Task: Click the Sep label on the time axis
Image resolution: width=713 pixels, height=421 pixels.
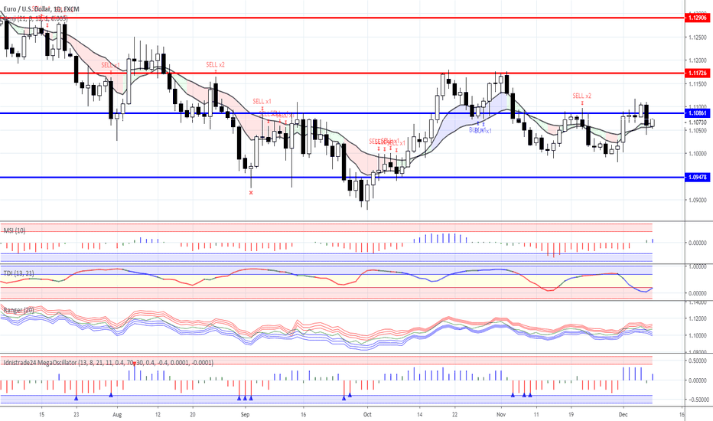Action: point(245,412)
